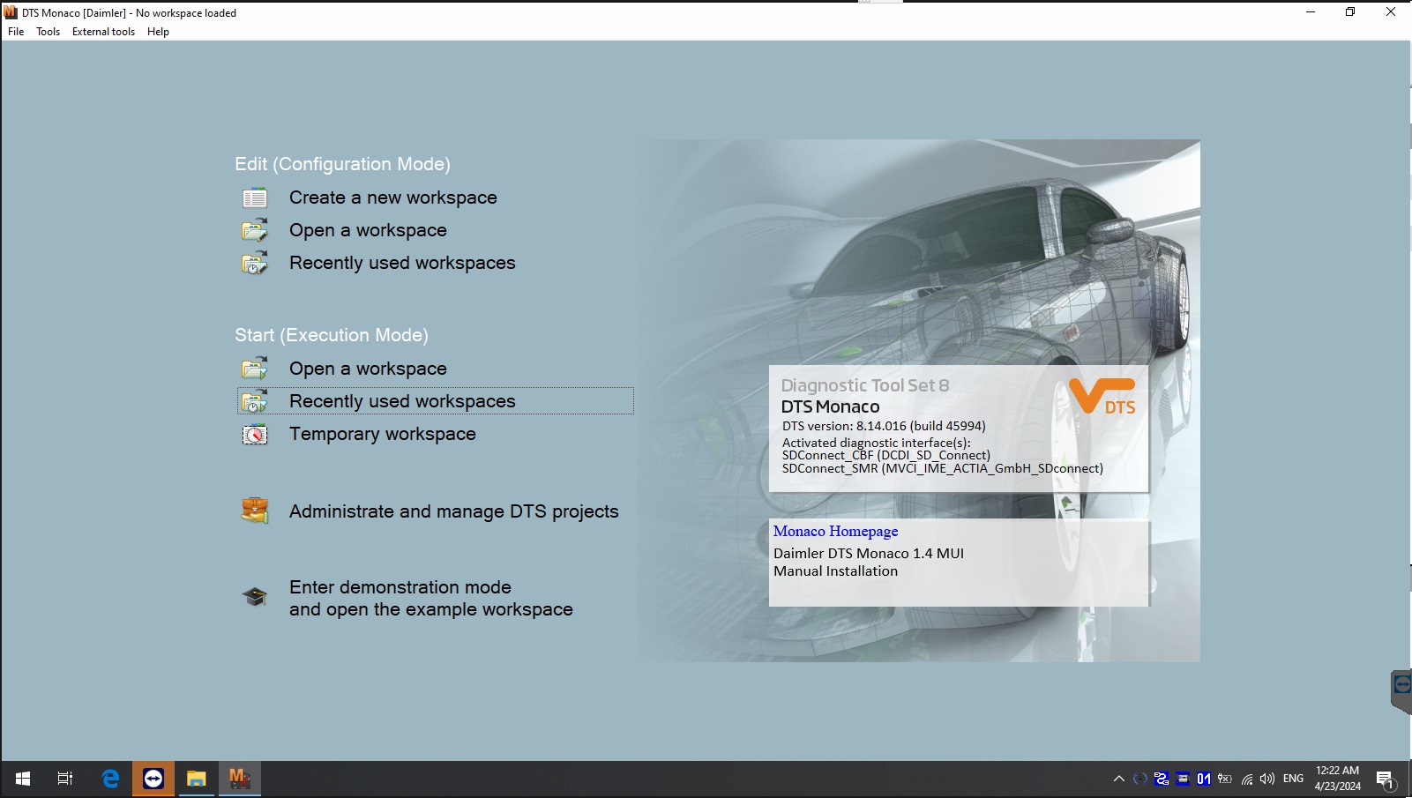
Task: Open the Windows Start menu
Action: 23,779
